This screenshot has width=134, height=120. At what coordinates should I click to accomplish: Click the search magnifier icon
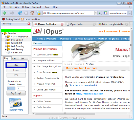click(x=129, y=13)
